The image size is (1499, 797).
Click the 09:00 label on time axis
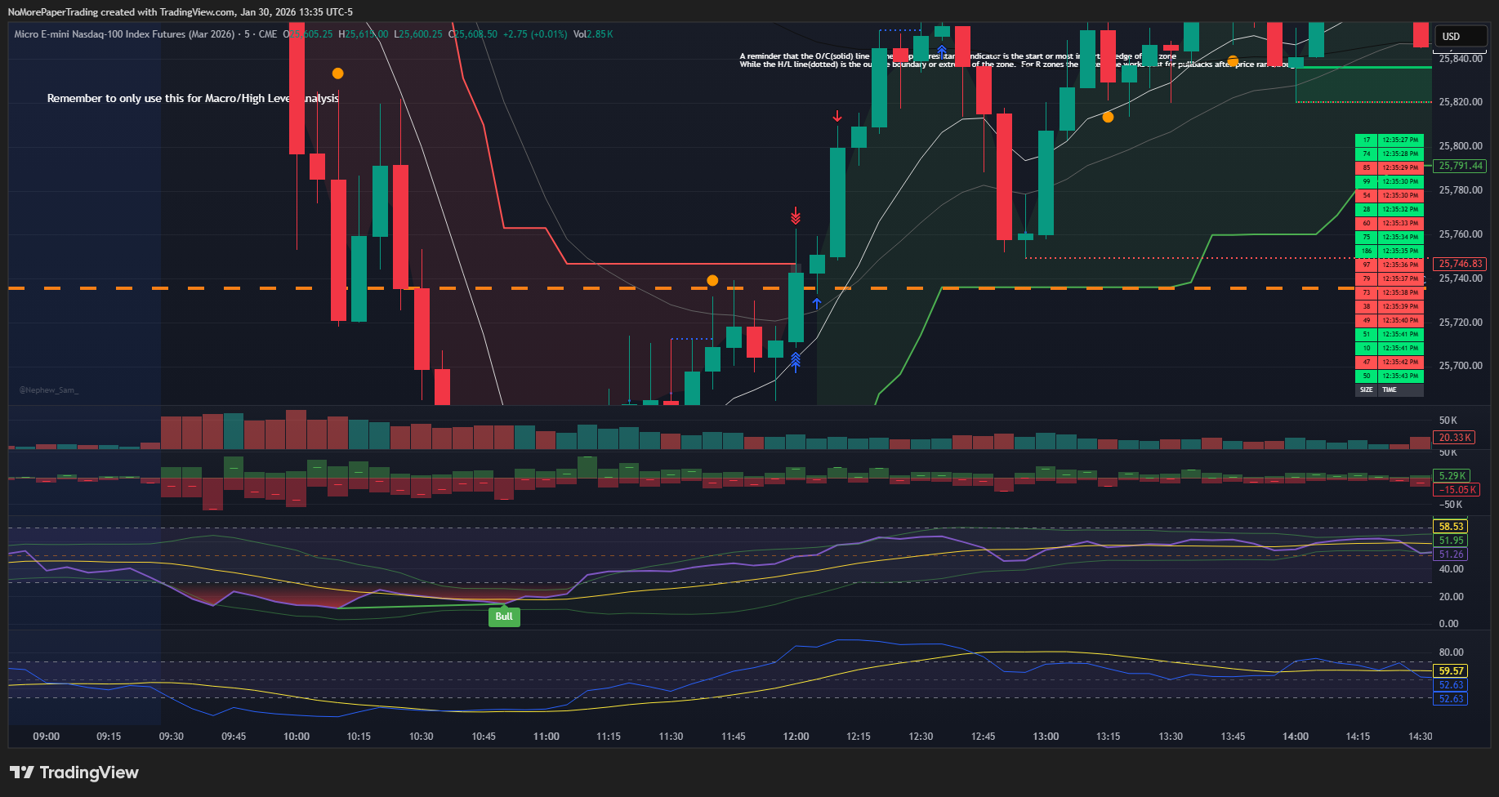(x=47, y=737)
